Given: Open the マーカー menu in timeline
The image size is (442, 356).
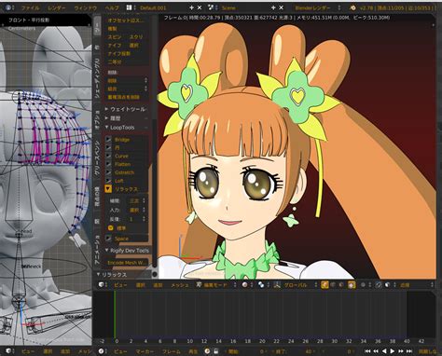Looking at the screenshot, I should point(145,351).
